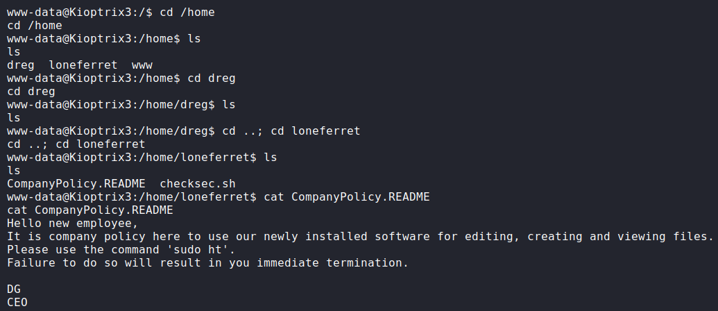Click the checksec.sh filename in the listing

(x=198, y=184)
